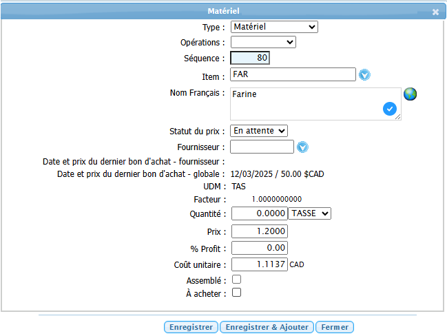Click the Quantité input field
Viewport: 447px width, 336px height.
pos(260,213)
